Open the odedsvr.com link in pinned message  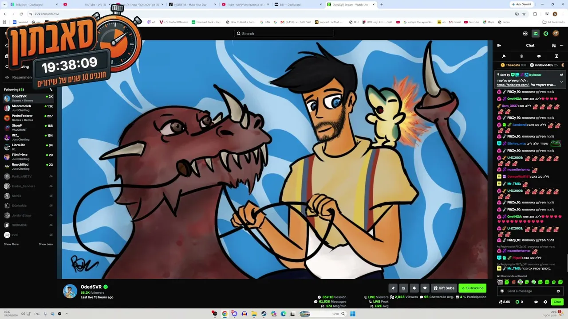pyautogui.click(x=513, y=85)
